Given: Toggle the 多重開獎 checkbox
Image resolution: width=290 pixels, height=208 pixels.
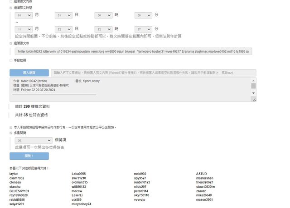Looking at the screenshot, I should coord(11,134).
